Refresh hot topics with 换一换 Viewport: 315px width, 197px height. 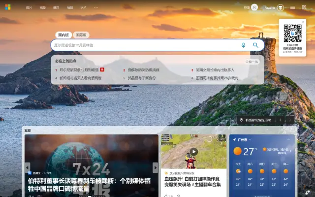pyautogui.click(x=252, y=62)
